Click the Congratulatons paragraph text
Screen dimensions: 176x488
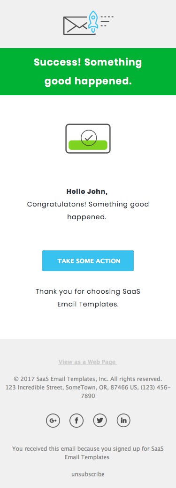click(88, 211)
